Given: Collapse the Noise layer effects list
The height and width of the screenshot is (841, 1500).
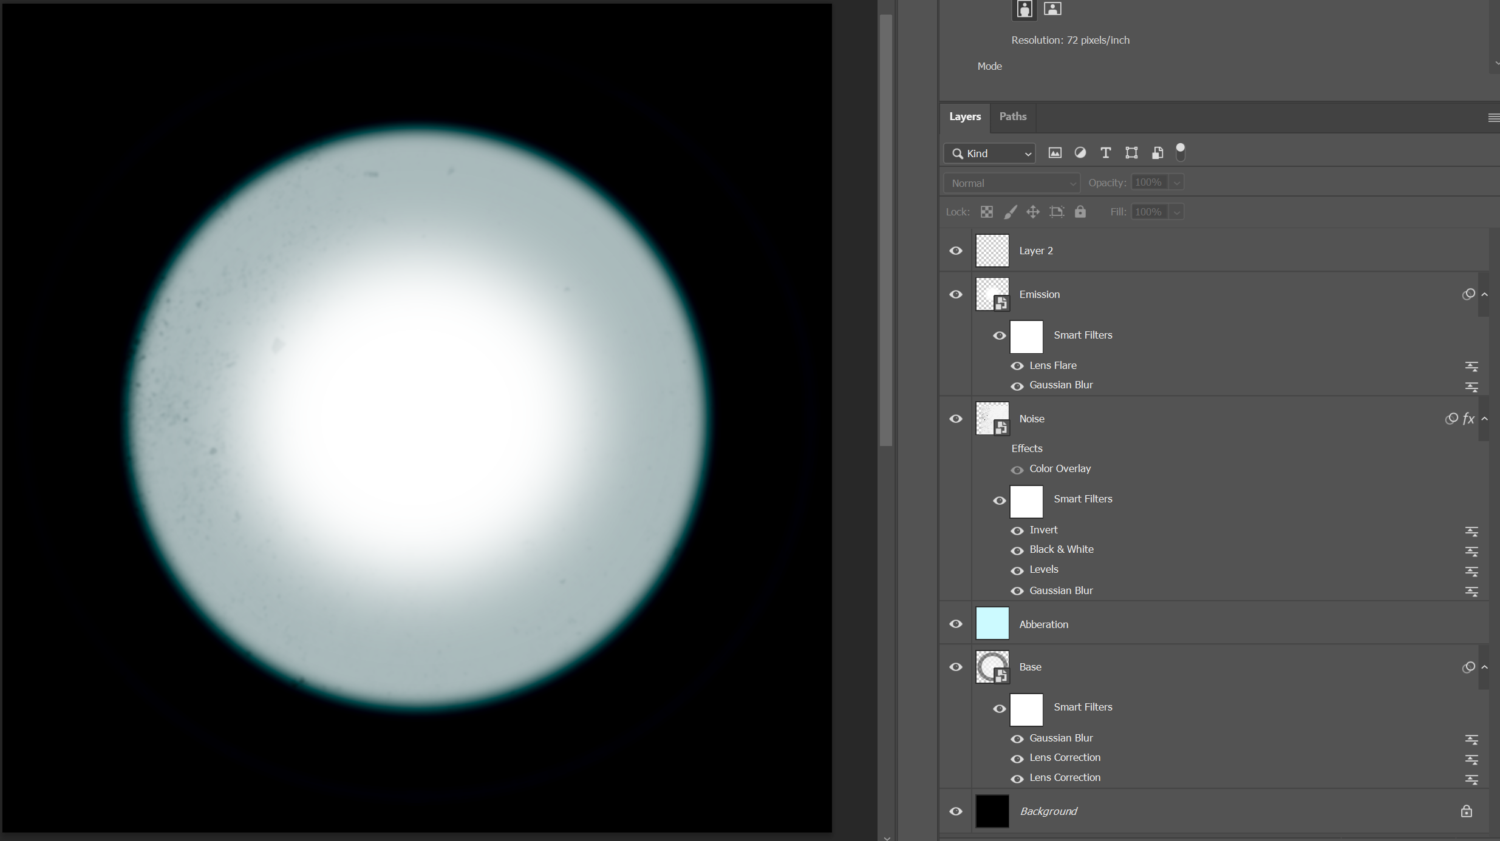Looking at the screenshot, I should tap(1485, 419).
